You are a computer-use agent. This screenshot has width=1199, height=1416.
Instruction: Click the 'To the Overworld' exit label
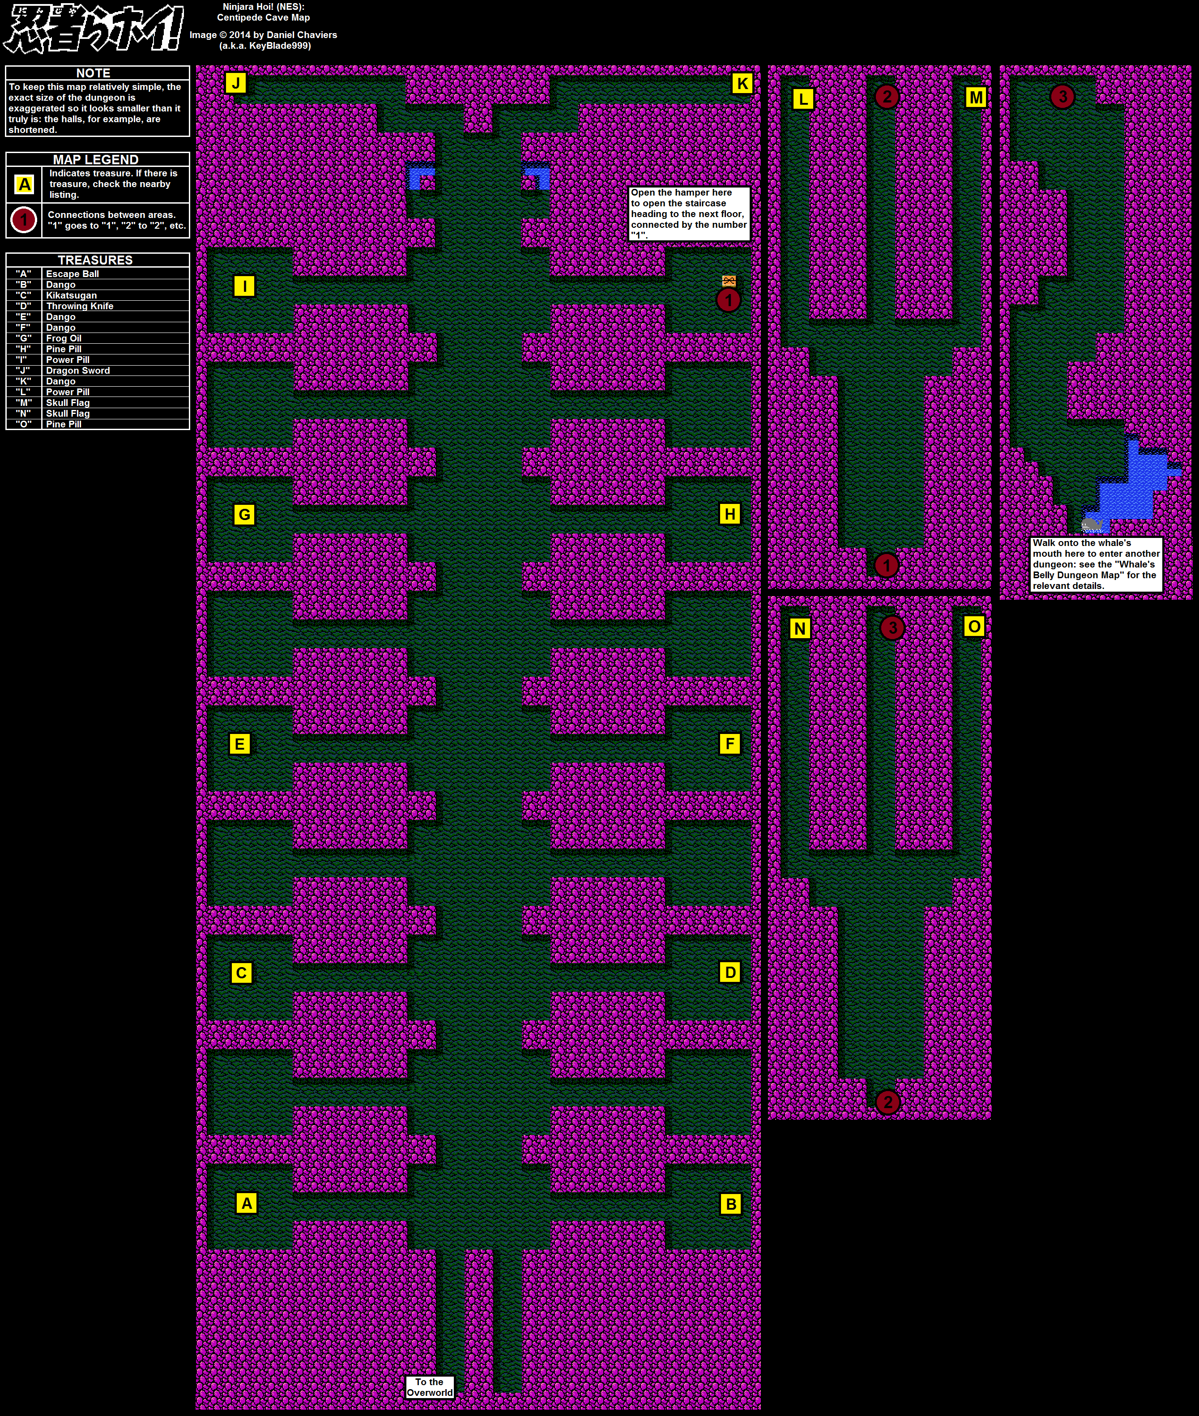[x=430, y=1387]
